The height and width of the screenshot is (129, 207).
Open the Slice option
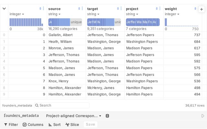tap(72, 124)
